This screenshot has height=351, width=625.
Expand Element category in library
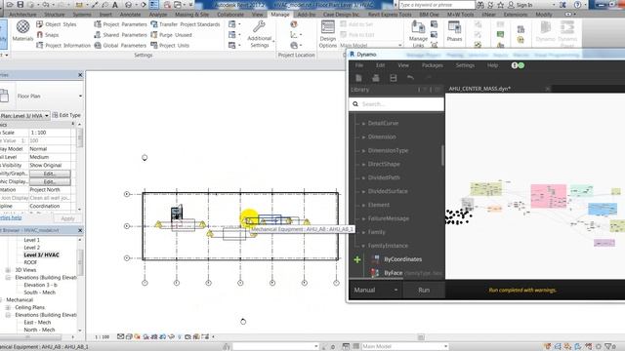tap(363, 205)
